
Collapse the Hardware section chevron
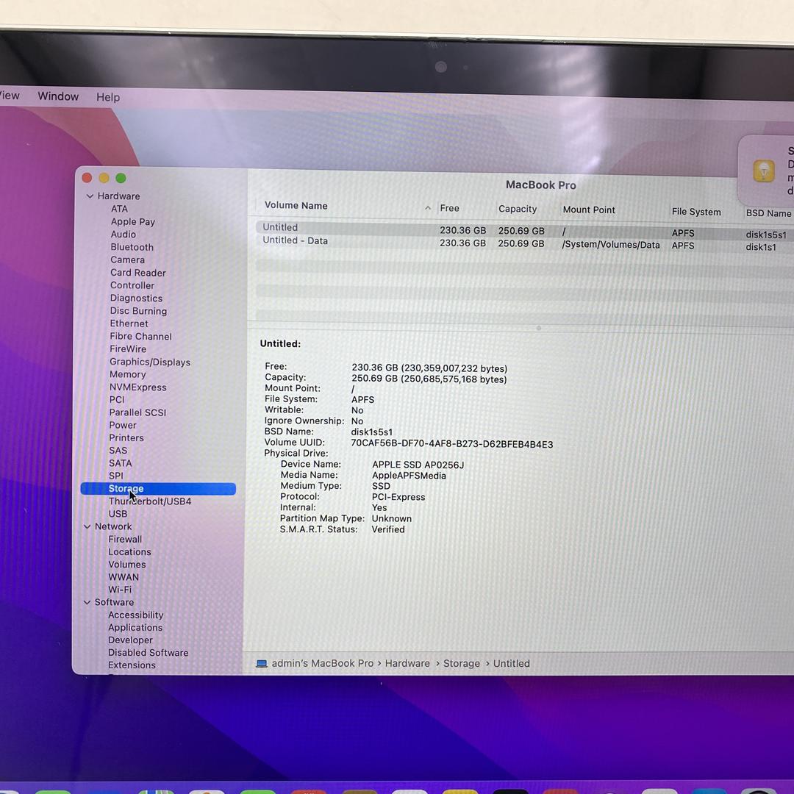point(90,196)
